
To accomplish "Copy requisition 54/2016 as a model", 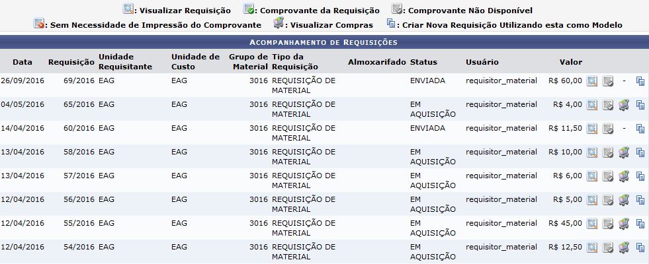I will (640, 247).
